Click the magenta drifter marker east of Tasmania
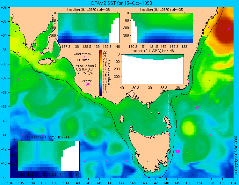 click(177, 152)
